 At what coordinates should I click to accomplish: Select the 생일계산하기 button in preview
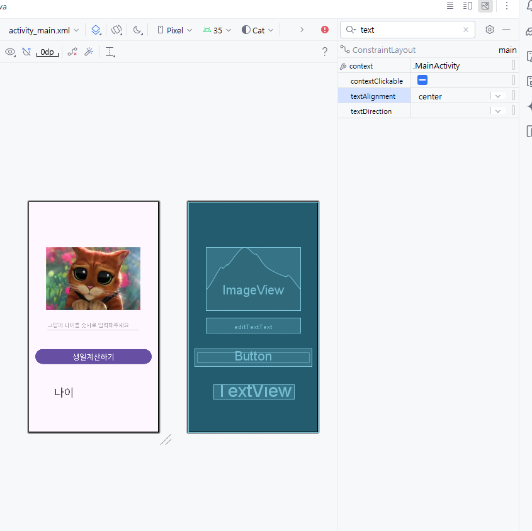[93, 357]
